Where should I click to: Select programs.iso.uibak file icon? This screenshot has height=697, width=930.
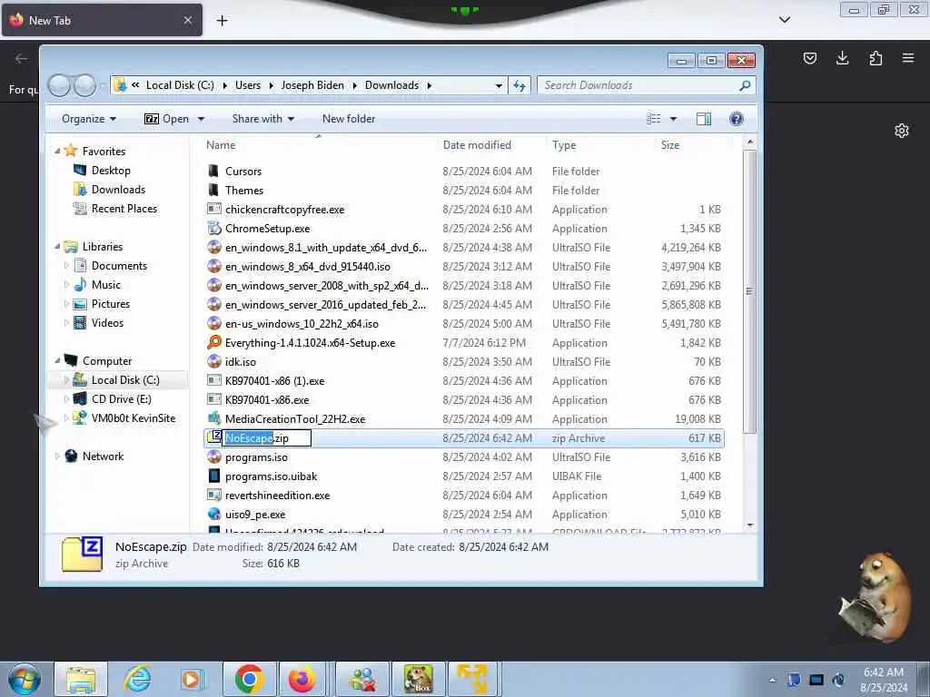[214, 476]
